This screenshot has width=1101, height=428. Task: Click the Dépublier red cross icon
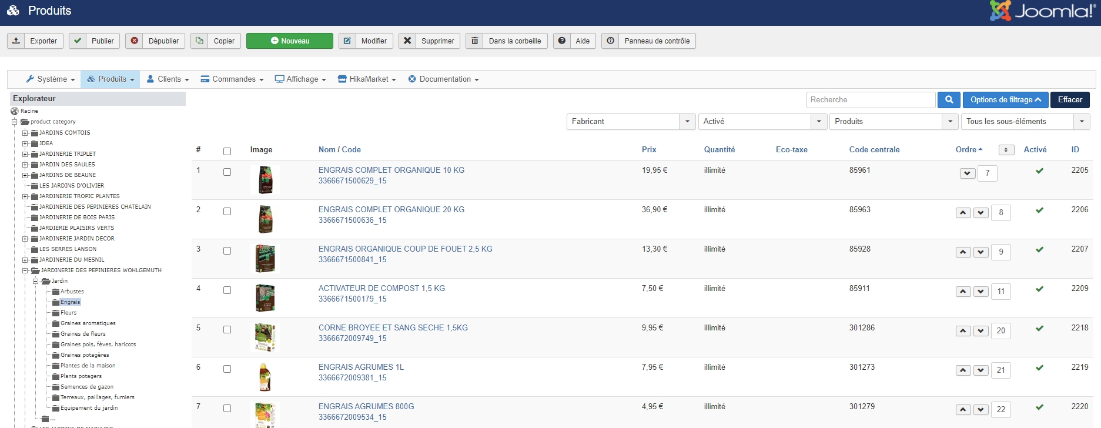click(135, 41)
